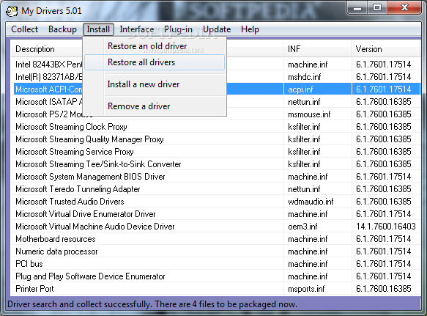Click the status bar message
The height and width of the screenshot is (316, 427).
pos(152,304)
